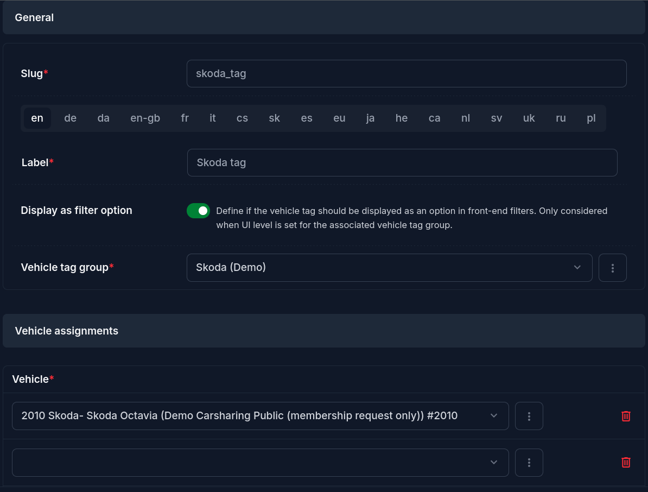Viewport: 648px width, 492px height.
Task: Delete the Skoda Octavia vehicle assignment
Action: 626,416
